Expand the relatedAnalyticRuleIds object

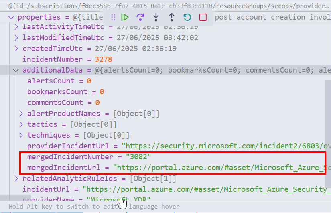pos(16,179)
